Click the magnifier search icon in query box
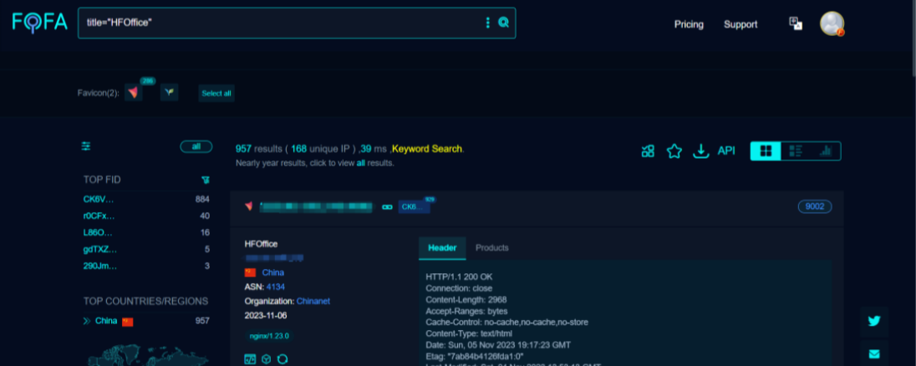Screen dimensions: 916x366 [x=504, y=23]
